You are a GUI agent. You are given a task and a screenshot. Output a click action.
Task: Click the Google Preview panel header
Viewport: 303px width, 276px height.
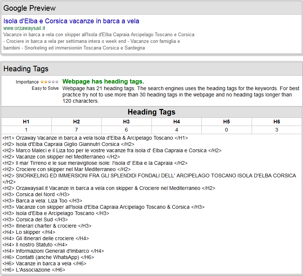(x=151, y=8)
